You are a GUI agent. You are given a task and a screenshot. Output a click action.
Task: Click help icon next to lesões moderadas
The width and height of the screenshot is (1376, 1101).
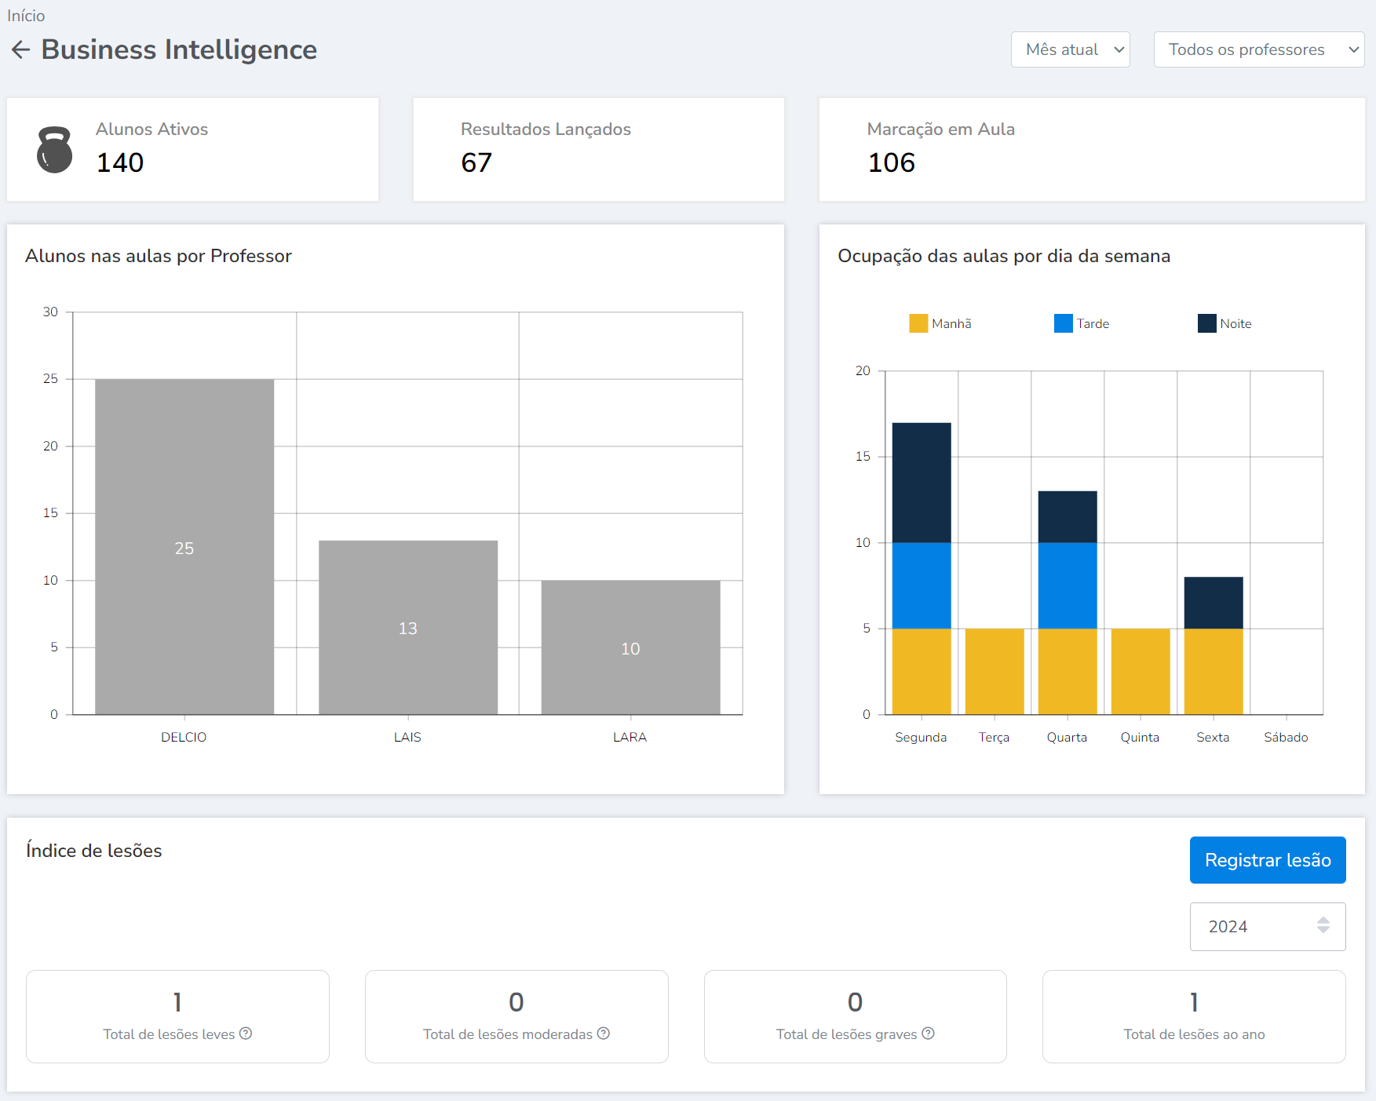604,1034
